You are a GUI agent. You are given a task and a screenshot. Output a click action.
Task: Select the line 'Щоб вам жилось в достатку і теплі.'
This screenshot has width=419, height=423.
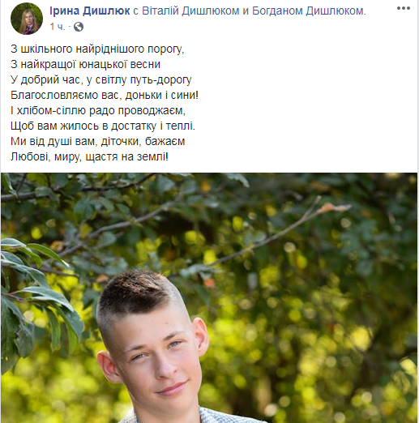click(103, 126)
